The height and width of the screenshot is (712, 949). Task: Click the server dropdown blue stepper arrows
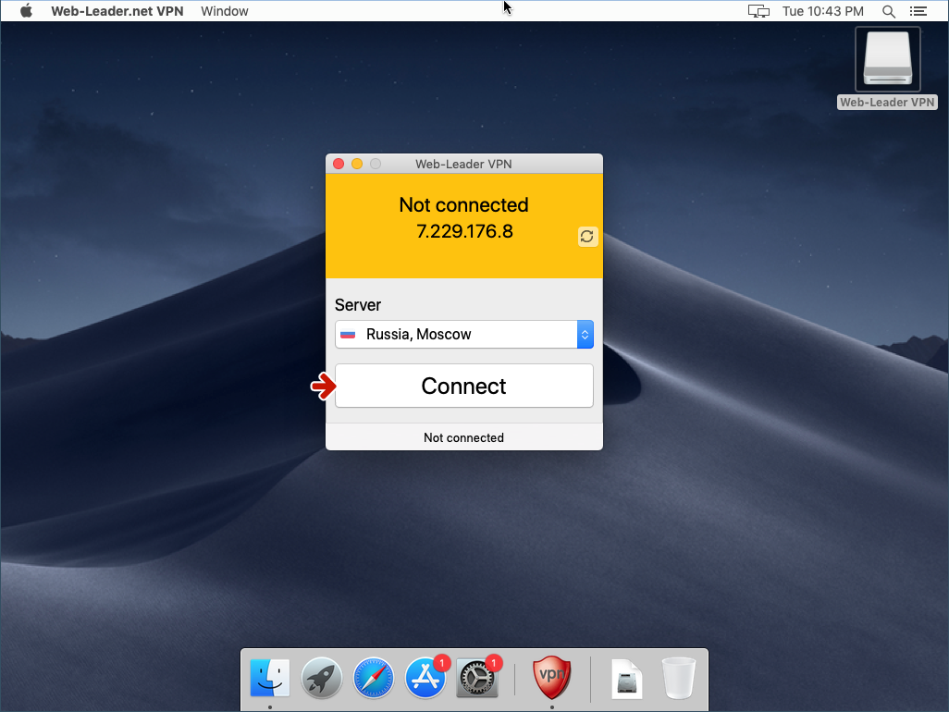585,335
